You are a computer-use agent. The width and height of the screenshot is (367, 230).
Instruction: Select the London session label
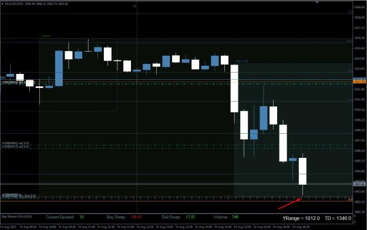click(x=46, y=36)
